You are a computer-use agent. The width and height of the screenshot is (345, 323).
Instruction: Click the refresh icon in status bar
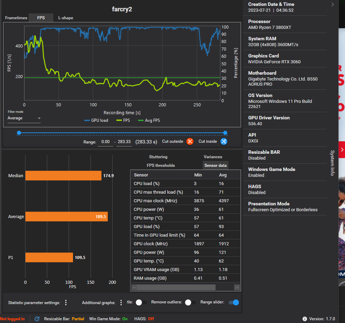point(37,319)
